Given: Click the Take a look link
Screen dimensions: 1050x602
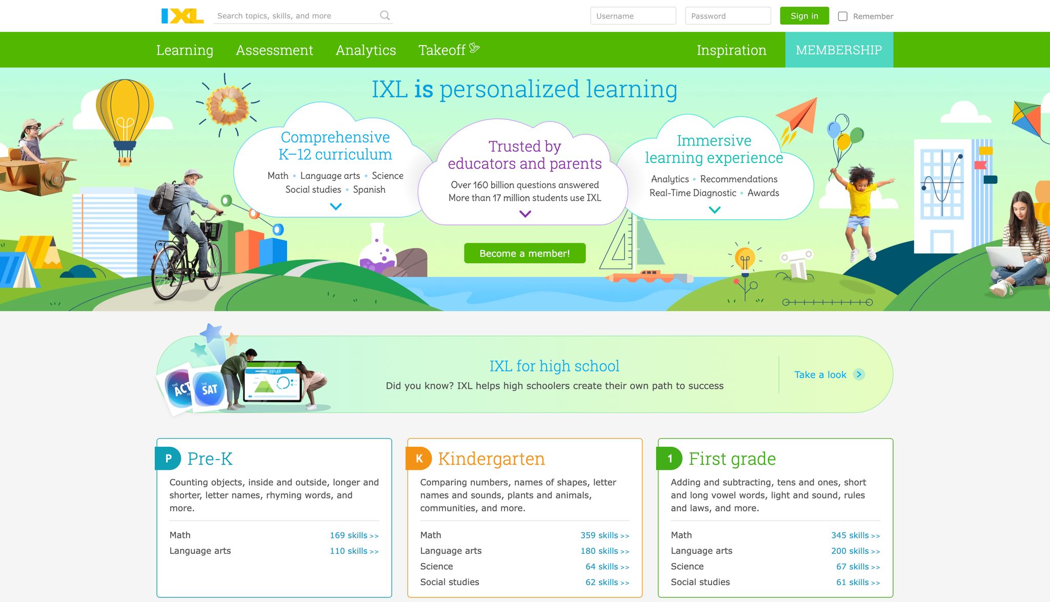Looking at the screenshot, I should pyautogui.click(x=820, y=375).
